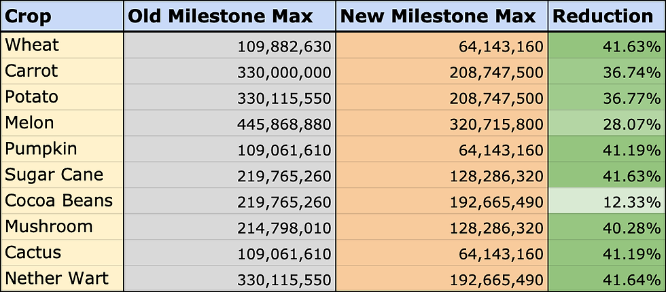Click the Reduction column header
This screenshot has height=292, width=666.
pyautogui.click(x=607, y=16)
